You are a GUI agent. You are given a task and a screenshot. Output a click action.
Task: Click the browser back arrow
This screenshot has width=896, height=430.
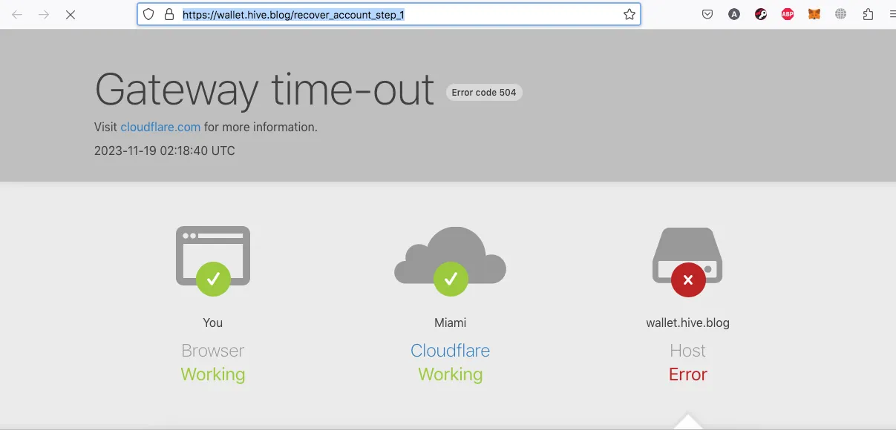(17, 14)
